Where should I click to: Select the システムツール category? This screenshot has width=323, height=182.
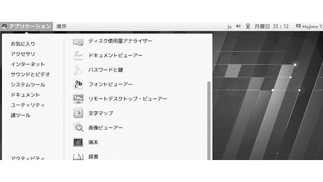(28, 85)
